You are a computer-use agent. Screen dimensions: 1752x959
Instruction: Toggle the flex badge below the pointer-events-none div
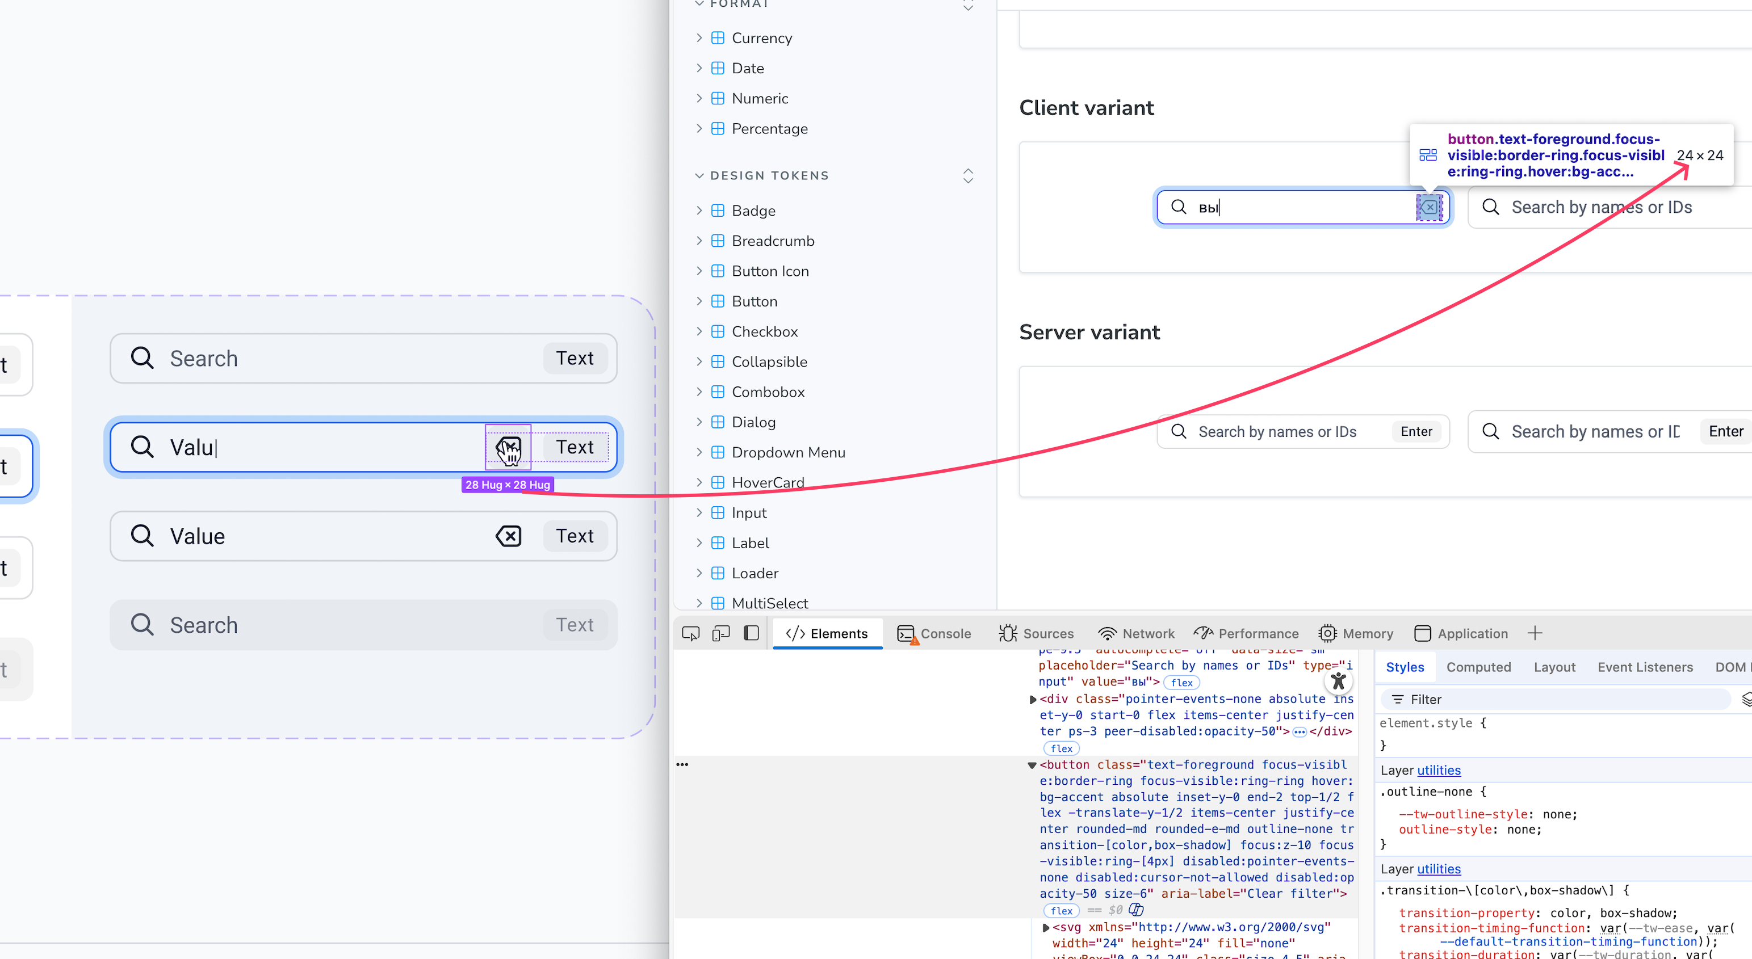click(x=1061, y=748)
